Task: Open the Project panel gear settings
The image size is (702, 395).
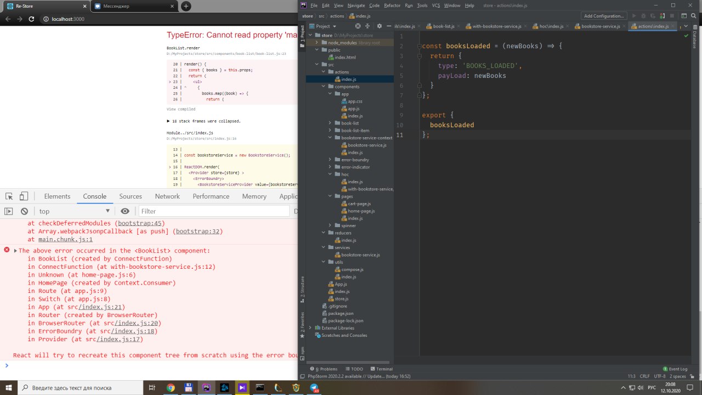Action: point(379,26)
